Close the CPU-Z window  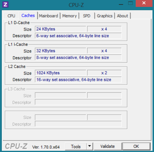pos(144,3)
